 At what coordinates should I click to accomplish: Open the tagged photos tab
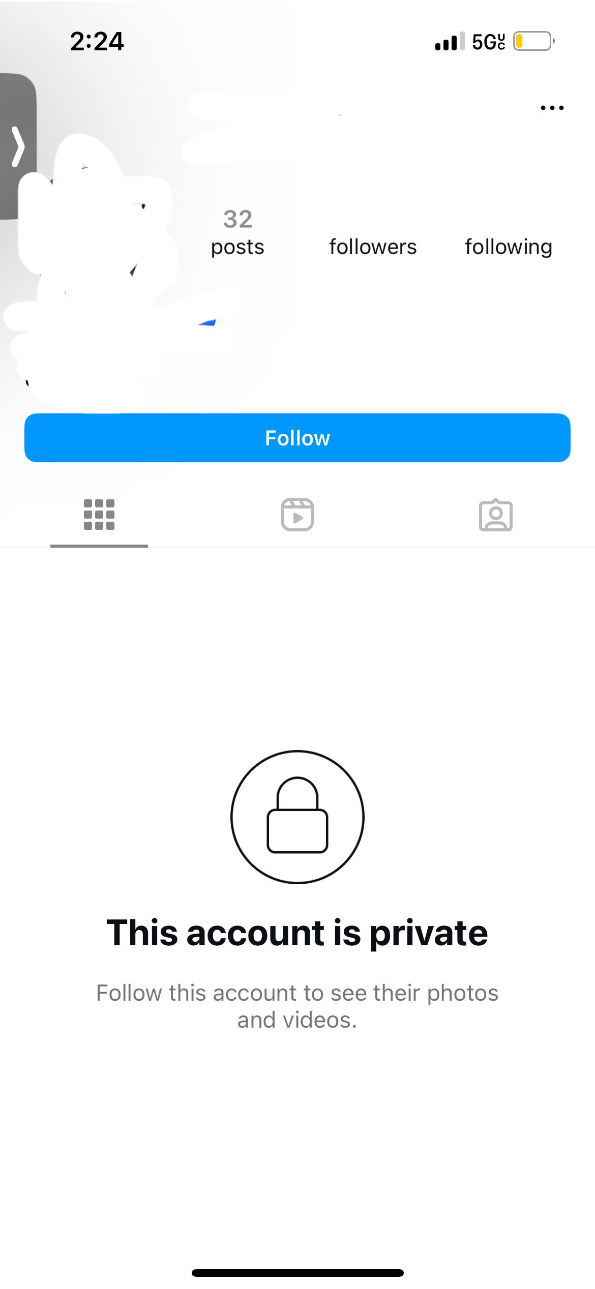point(496,515)
